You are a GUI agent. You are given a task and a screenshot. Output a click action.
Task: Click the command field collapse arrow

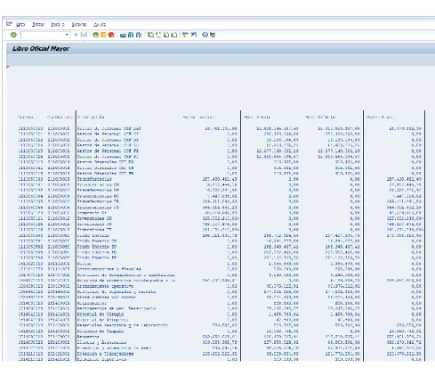point(76,35)
